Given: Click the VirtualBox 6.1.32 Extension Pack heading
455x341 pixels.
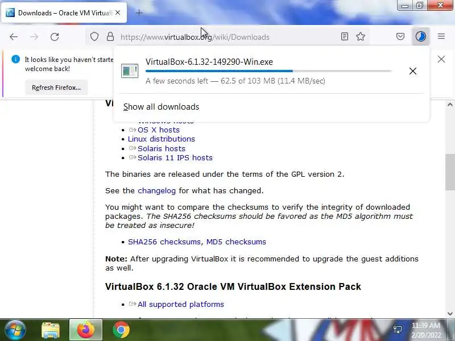Looking at the screenshot, I should [233, 286].
